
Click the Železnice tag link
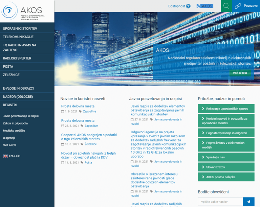click(90, 144)
